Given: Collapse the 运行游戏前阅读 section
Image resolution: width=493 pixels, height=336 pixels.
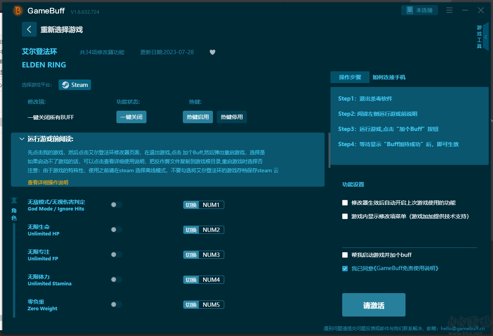Looking at the screenshot, I should tap(22, 139).
